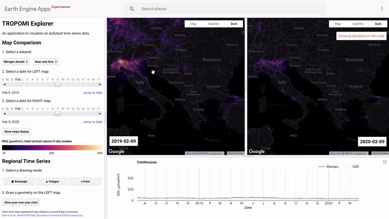This screenshot has width=389, height=219.
Task: Step LEFT map date slider backward arrow
Action: point(4,84)
